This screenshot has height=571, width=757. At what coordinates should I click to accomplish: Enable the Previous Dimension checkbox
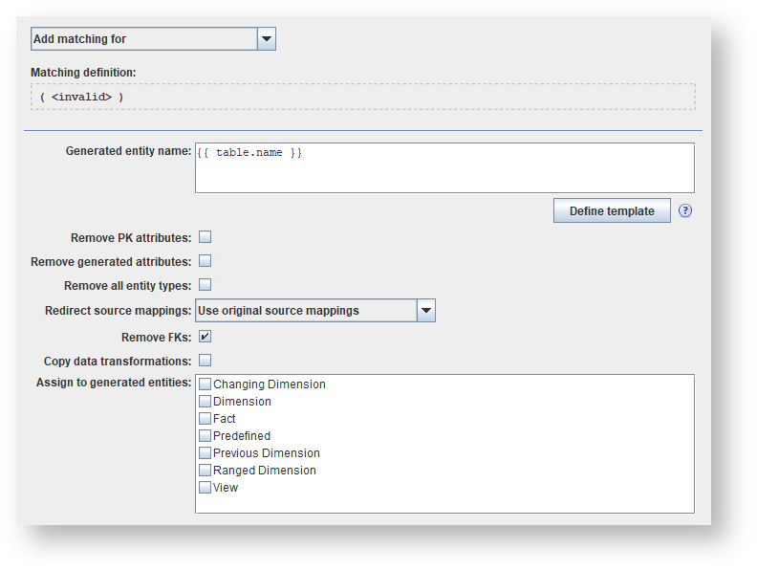point(205,453)
